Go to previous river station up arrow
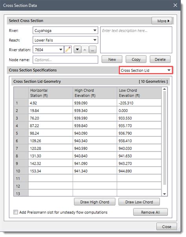The width and height of the screenshot is (186, 237). click(85, 50)
